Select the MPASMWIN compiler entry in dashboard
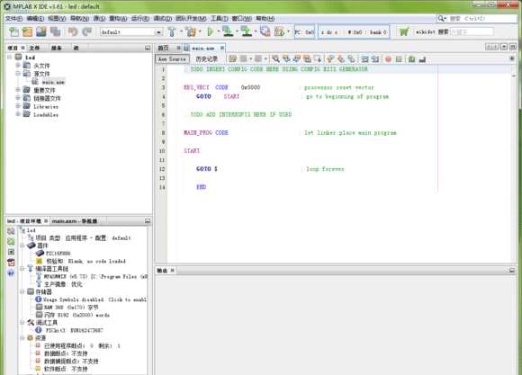Screen dimensions: 522x375 point(95,276)
